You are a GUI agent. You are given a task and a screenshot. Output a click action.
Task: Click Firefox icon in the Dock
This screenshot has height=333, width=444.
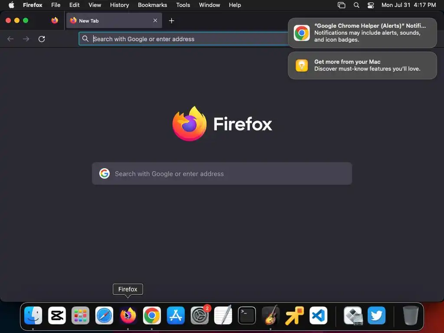pyautogui.click(x=128, y=315)
